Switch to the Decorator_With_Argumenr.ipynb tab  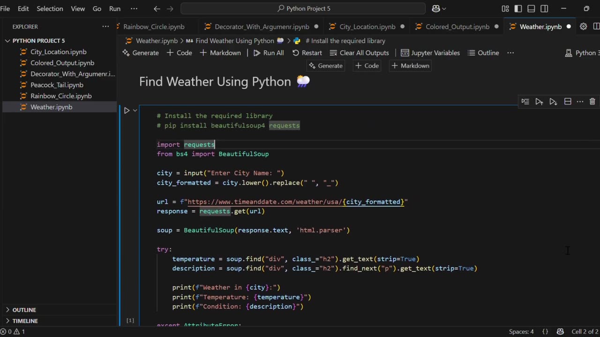point(262,27)
